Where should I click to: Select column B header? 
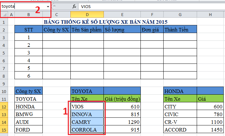pyautogui.click(x=29, y=14)
